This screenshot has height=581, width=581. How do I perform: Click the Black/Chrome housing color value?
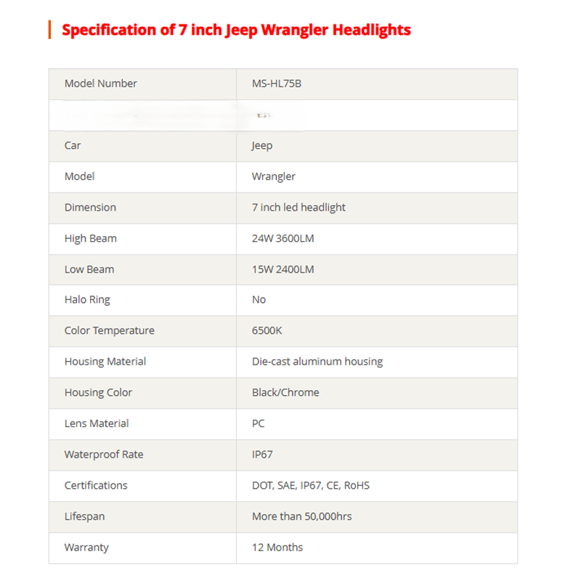[285, 392]
